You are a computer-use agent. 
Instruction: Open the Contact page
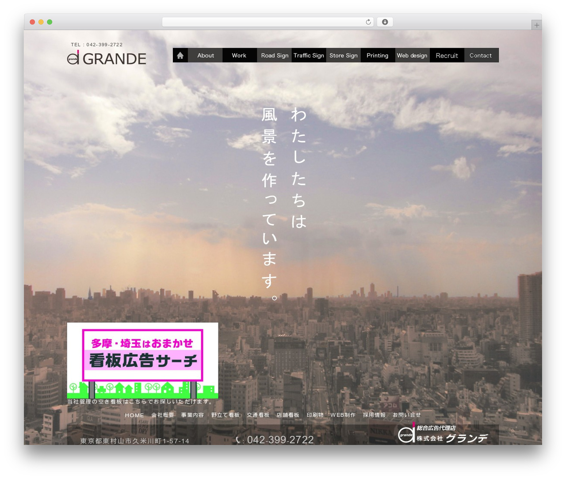point(481,55)
